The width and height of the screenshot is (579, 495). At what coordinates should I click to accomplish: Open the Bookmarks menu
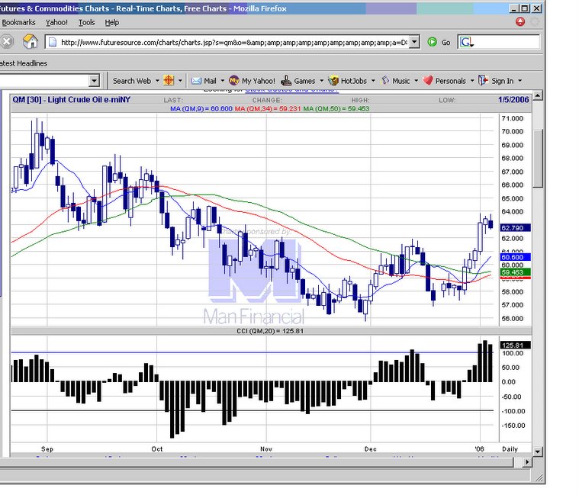pos(18,23)
